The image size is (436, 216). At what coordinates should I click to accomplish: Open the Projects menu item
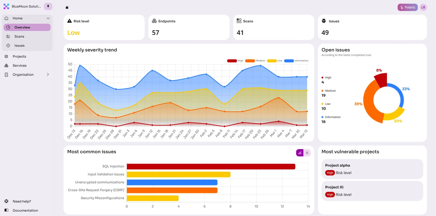19,56
